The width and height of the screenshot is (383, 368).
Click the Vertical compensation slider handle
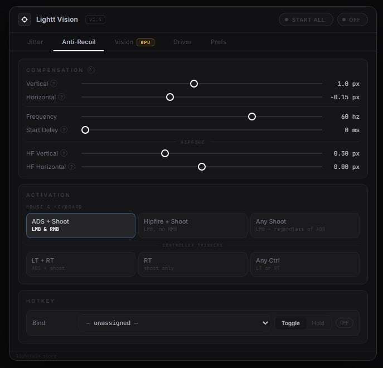pyautogui.click(x=194, y=84)
